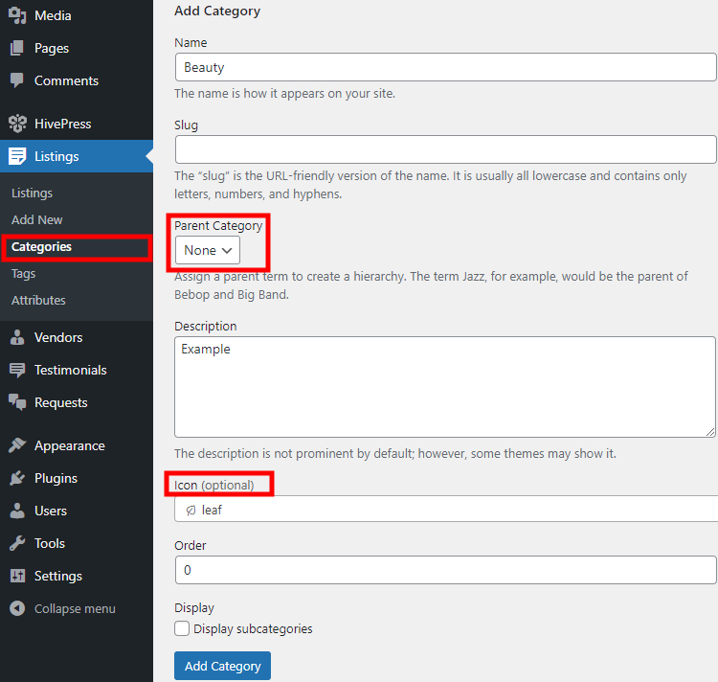The height and width of the screenshot is (682, 718).
Task: Open HivePress menu item
Action: click(x=77, y=124)
